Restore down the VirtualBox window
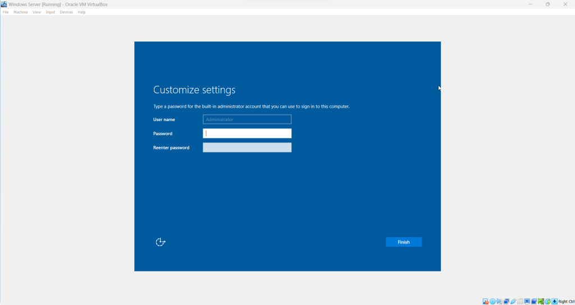The height and width of the screenshot is (305, 575). [x=547, y=4]
